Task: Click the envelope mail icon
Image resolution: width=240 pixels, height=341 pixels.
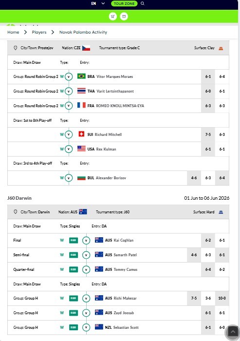Action: coord(124,16)
